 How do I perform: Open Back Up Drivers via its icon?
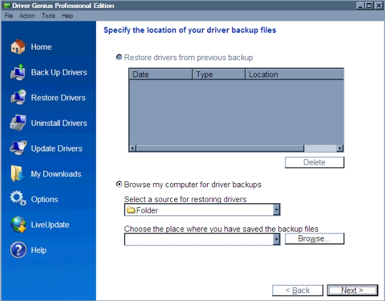point(18,72)
